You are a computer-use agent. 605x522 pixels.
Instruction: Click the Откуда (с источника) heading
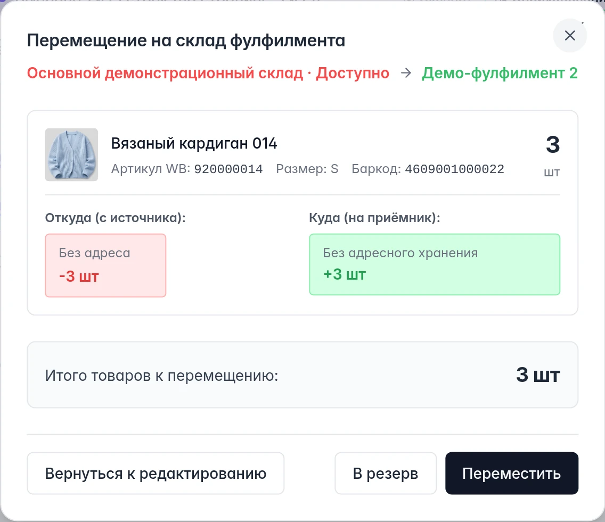pos(116,218)
